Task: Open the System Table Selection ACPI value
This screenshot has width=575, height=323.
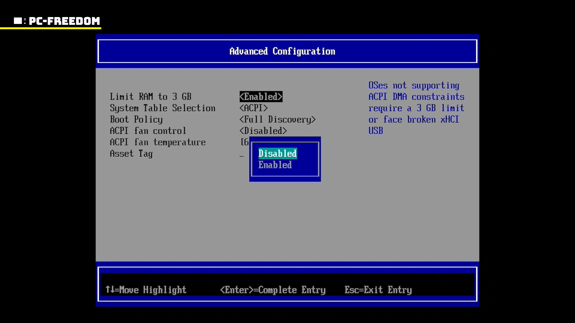Action: pos(253,108)
